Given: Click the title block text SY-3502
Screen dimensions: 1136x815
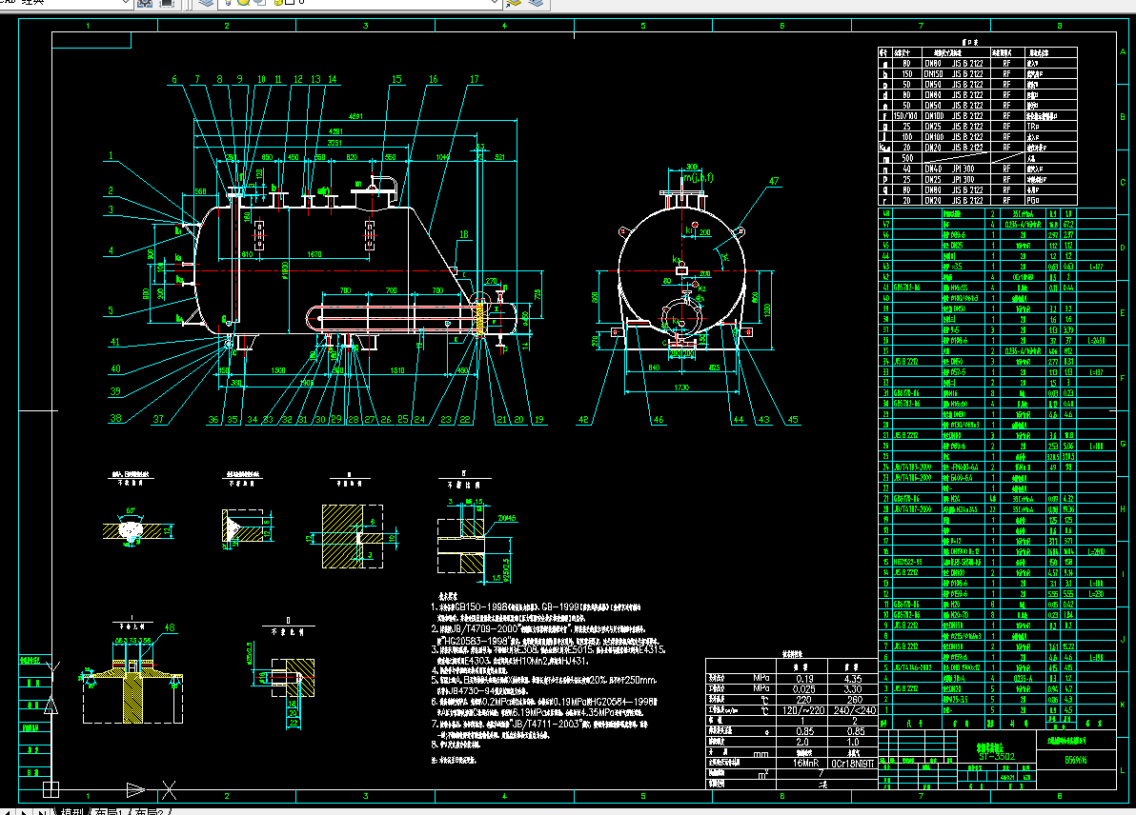Looking at the screenshot, I should [997, 755].
